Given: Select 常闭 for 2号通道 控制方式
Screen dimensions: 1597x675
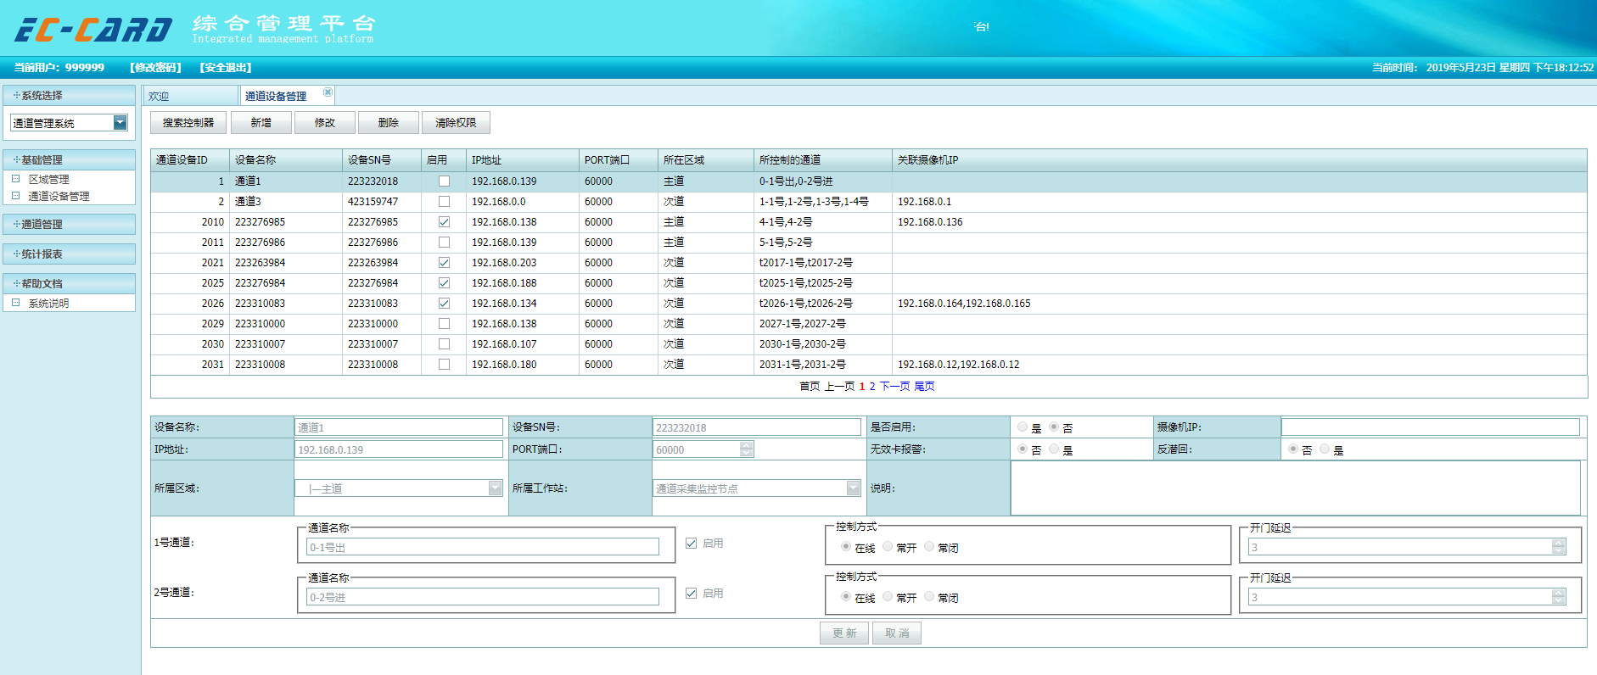Looking at the screenshot, I should point(929,597).
